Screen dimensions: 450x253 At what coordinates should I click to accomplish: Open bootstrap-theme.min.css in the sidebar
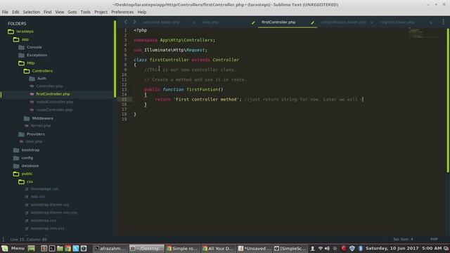[54, 213]
